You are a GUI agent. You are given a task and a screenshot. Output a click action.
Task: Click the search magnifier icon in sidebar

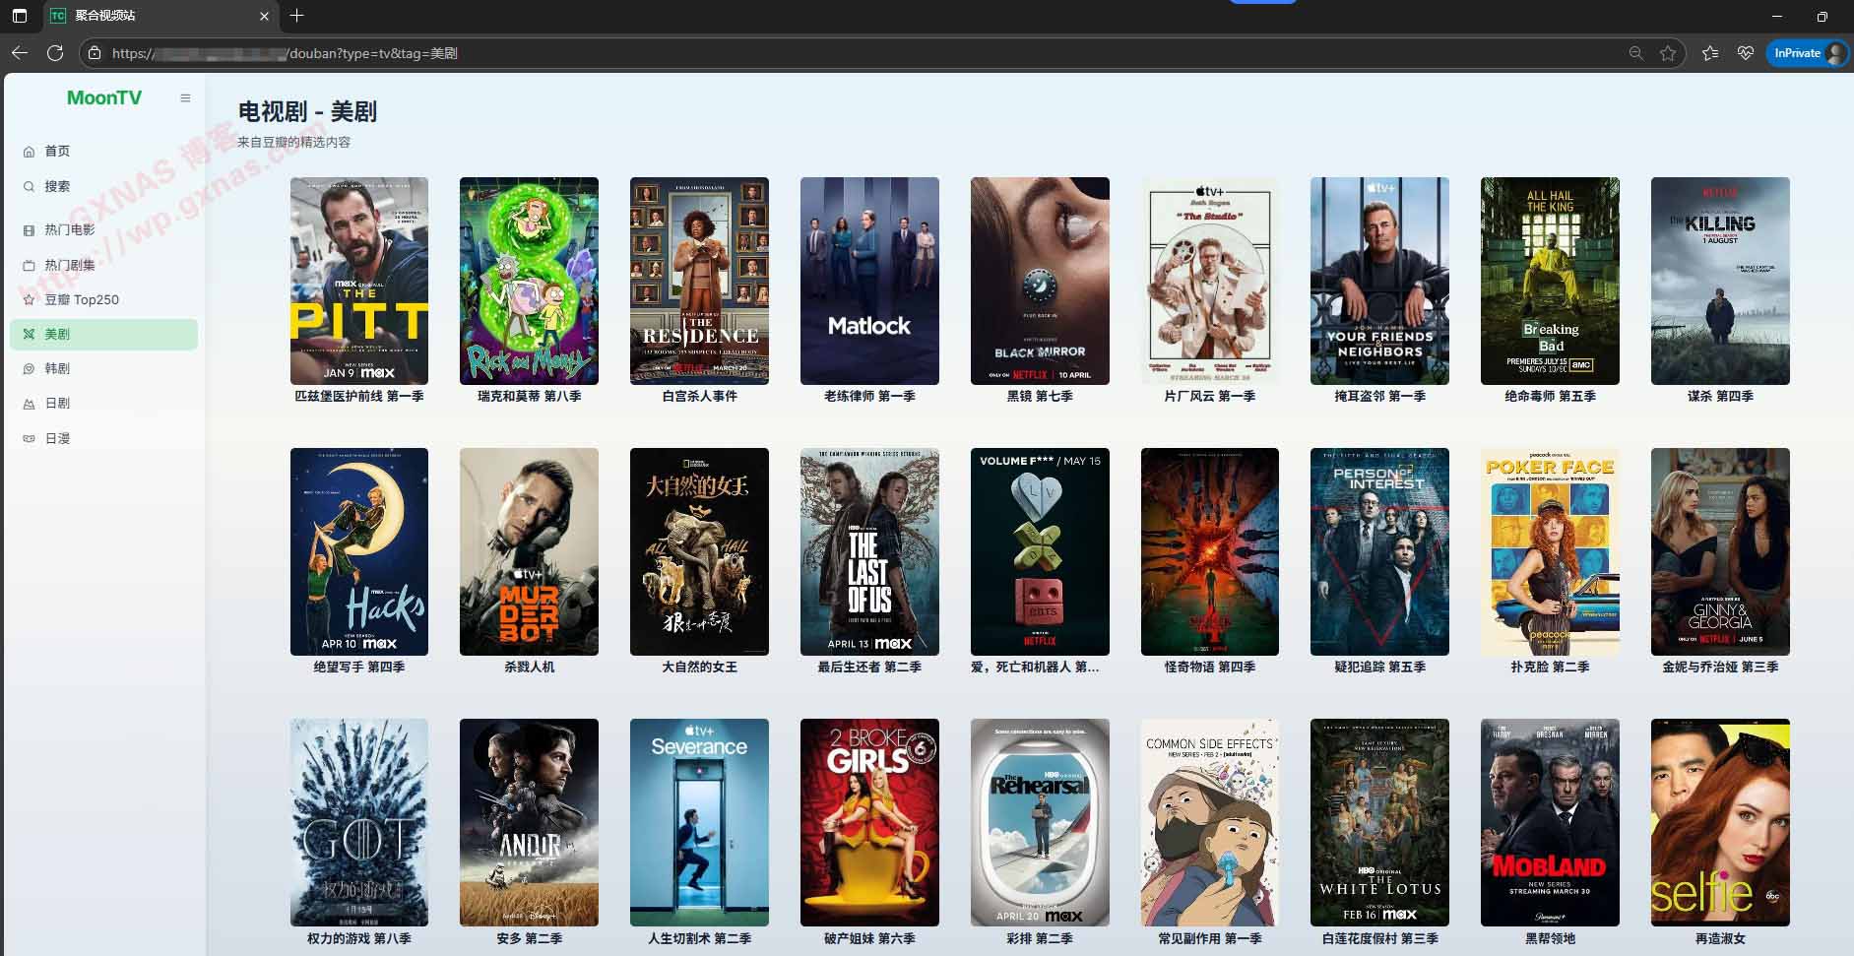tap(29, 186)
